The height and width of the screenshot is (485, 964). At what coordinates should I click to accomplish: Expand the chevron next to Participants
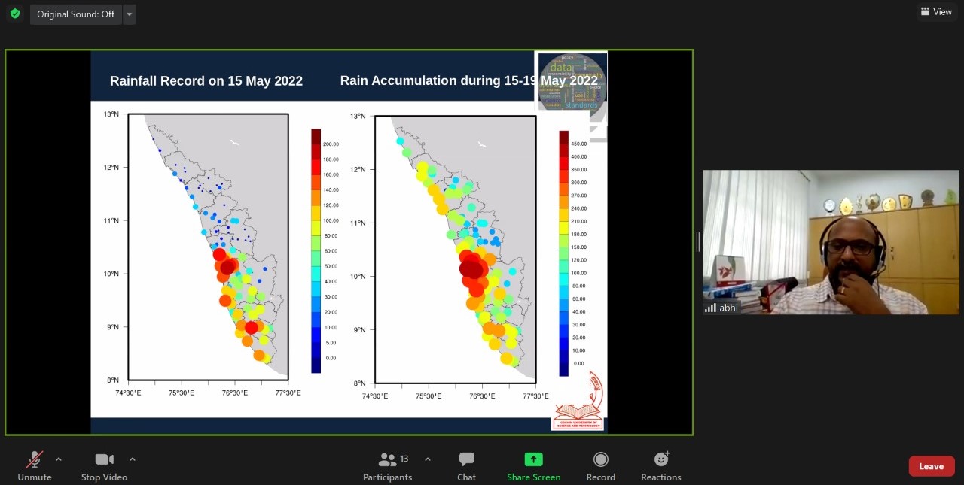tap(428, 459)
